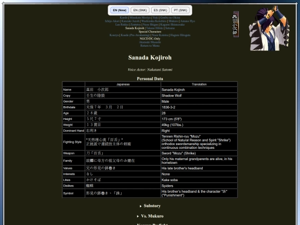Click the 'Japanese' column header
The image size is (300, 225).
tap(123, 84)
